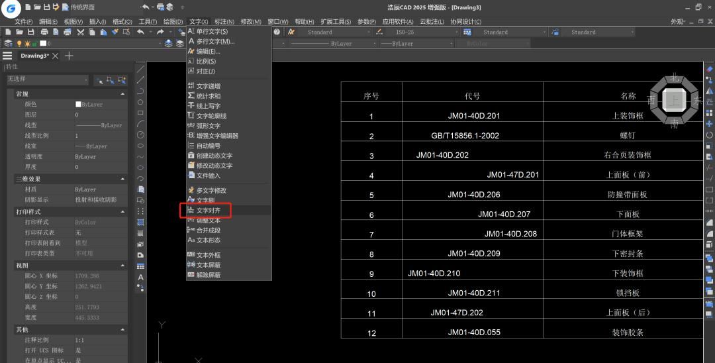The height and width of the screenshot is (363, 715).
Task: Toggle the layer on/off lightbulb icon
Action: (x=19, y=43)
